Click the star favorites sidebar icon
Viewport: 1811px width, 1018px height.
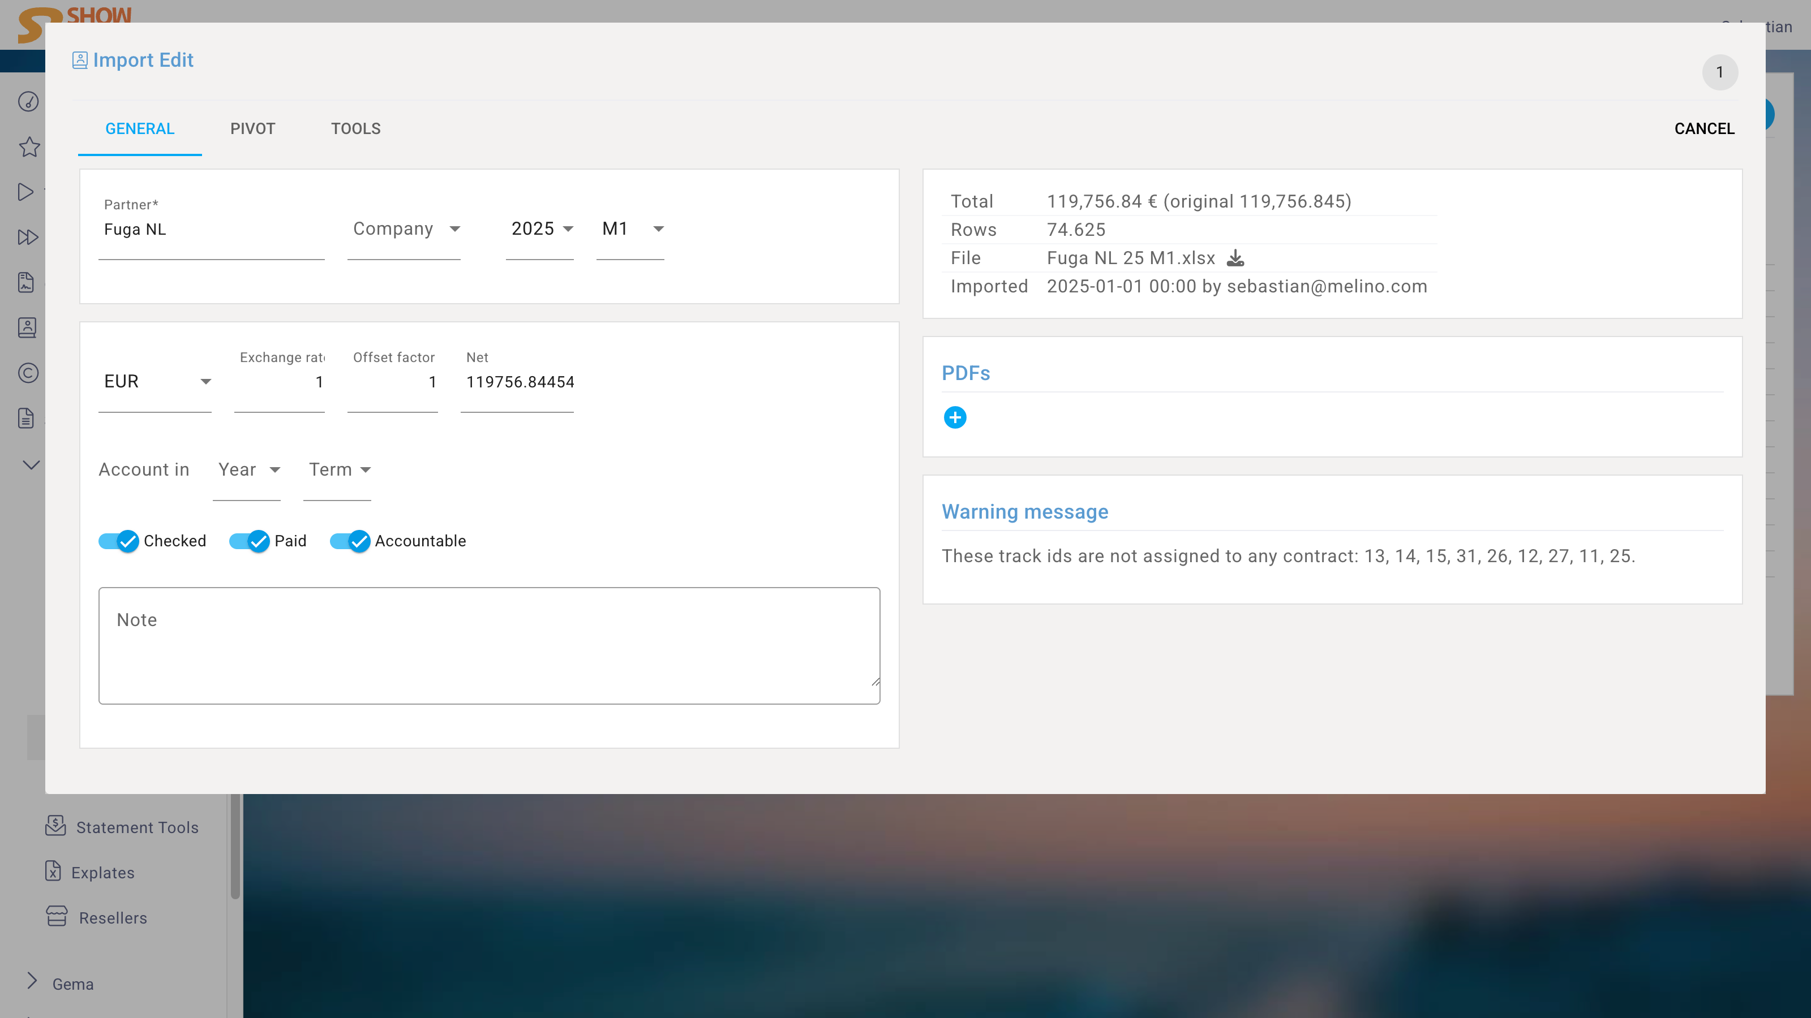tap(29, 147)
